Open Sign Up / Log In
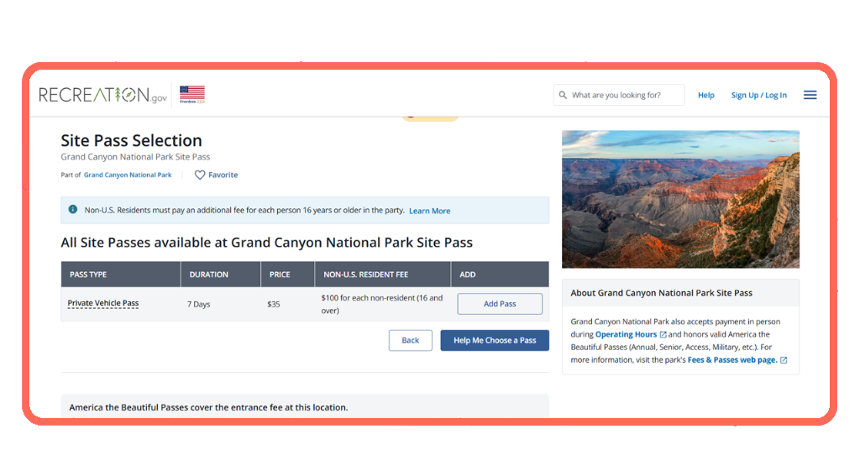This screenshot has width=860, height=450. (758, 95)
